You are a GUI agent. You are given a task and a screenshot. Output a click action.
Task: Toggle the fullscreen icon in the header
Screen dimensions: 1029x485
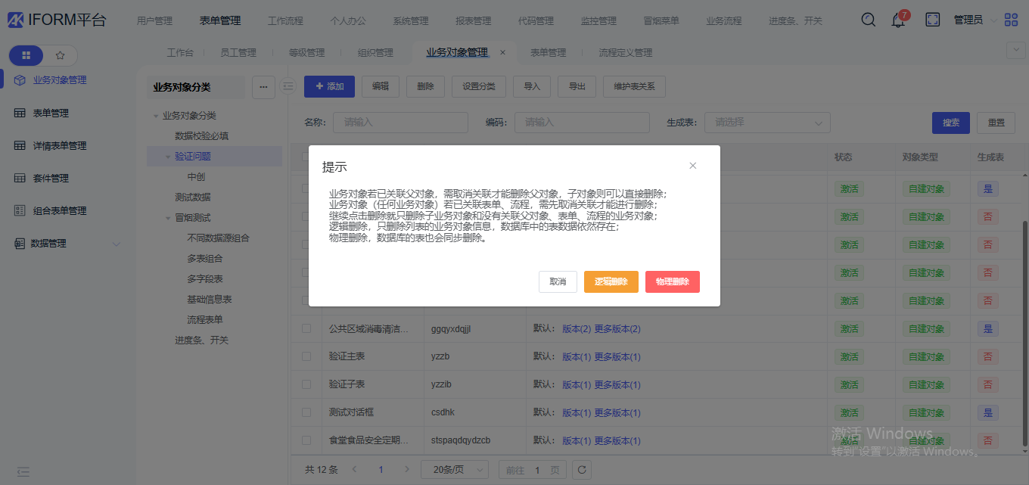(933, 20)
